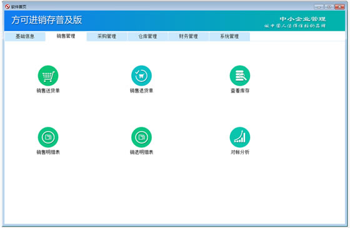Go to the 仓库管理 tab
Viewport: 350px width, 228px height.
[147, 36]
